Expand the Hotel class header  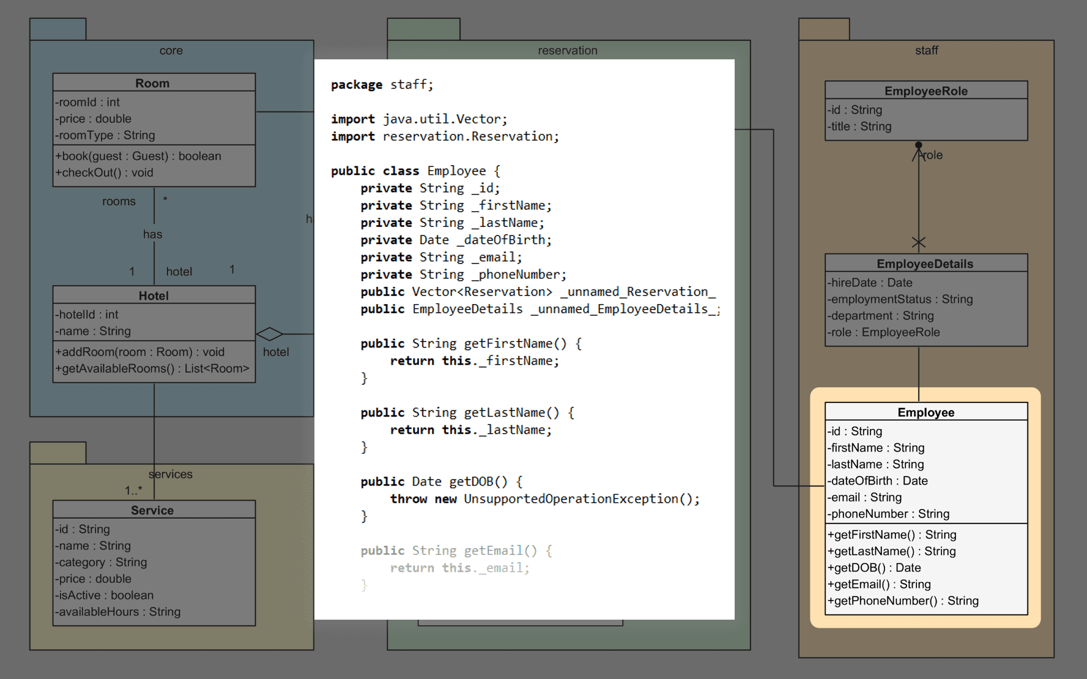(x=153, y=295)
